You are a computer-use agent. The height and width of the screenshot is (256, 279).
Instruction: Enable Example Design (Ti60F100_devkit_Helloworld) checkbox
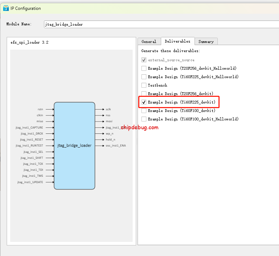[144, 119]
